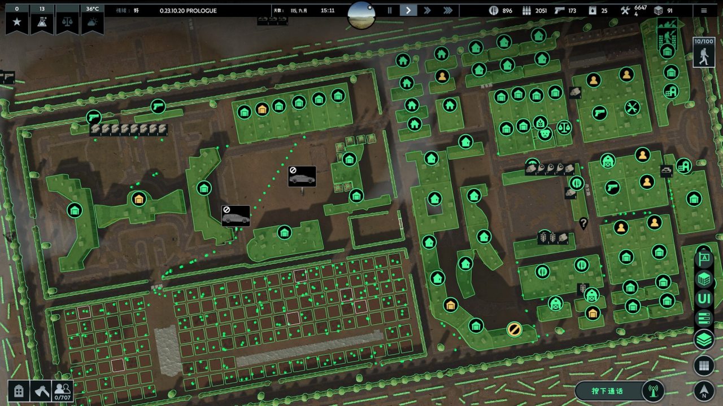The width and height of the screenshot is (723, 406).
Task: Set game speed to double fast-forward
Action: [x=428, y=10]
